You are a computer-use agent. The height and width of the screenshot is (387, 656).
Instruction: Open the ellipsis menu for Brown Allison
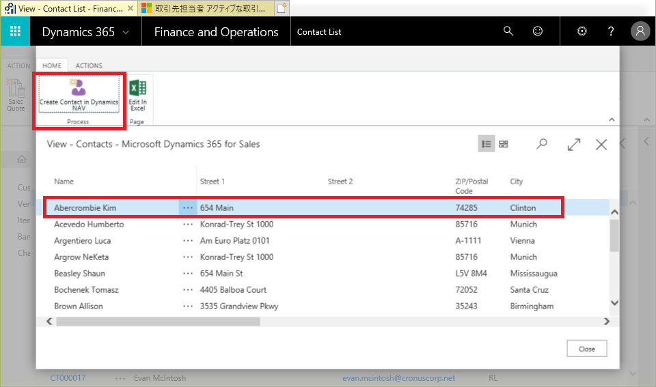point(188,306)
